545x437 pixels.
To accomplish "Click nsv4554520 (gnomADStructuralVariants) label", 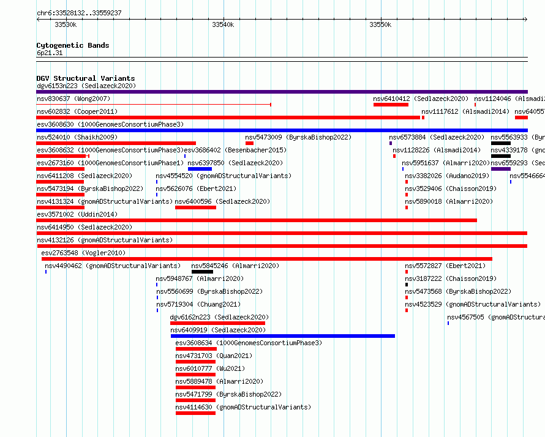I will point(224,176).
